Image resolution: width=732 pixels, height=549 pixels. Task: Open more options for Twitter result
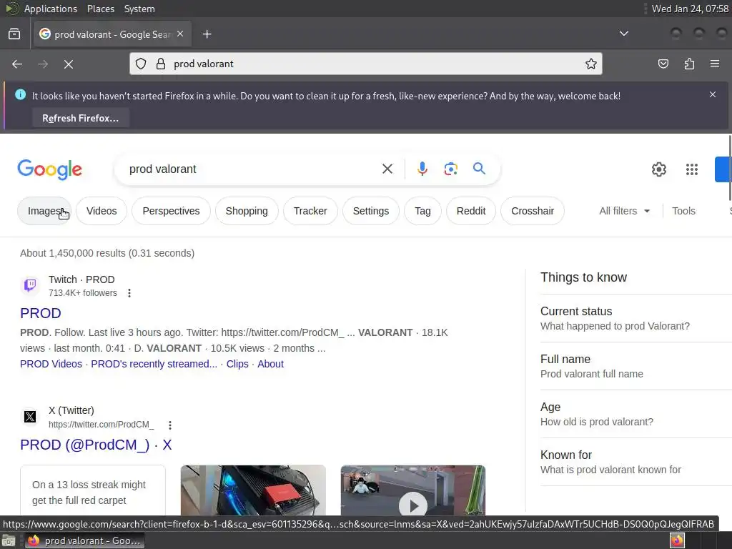170,425
